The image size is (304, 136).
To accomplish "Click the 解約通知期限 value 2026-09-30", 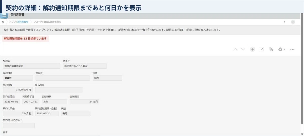I will (x=47, y=114).
